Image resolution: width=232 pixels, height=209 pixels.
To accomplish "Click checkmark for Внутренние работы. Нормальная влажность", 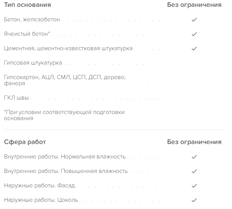I will (194, 157).
